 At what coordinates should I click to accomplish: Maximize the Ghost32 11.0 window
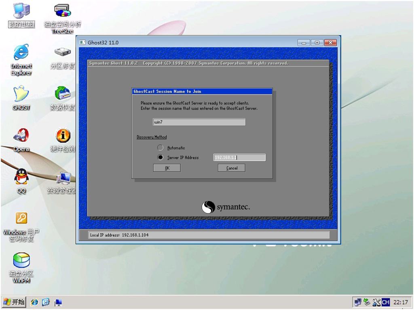coord(317,43)
